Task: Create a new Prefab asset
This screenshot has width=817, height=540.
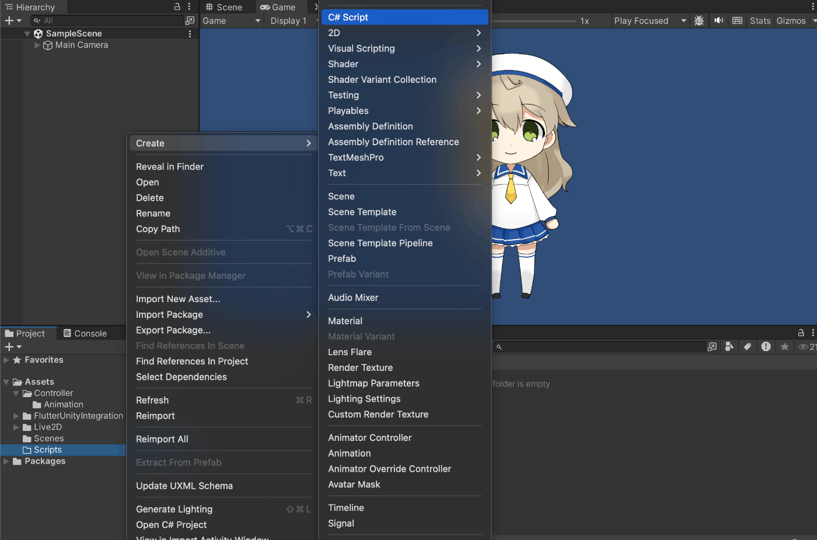Action: click(405, 259)
